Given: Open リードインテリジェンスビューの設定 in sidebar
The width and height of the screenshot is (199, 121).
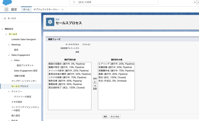Looking at the screenshot, I should coord(25,109).
